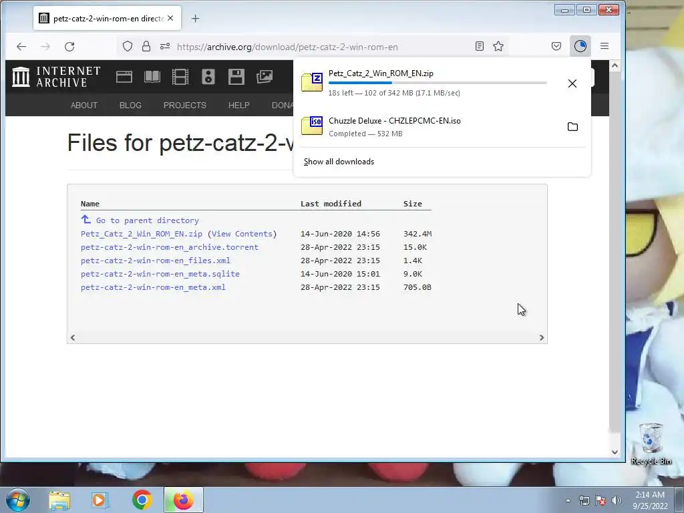Open petz-catz-2-win-rom-en_files.xml link
This screenshot has width=684, height=513.
click(155, 261)
